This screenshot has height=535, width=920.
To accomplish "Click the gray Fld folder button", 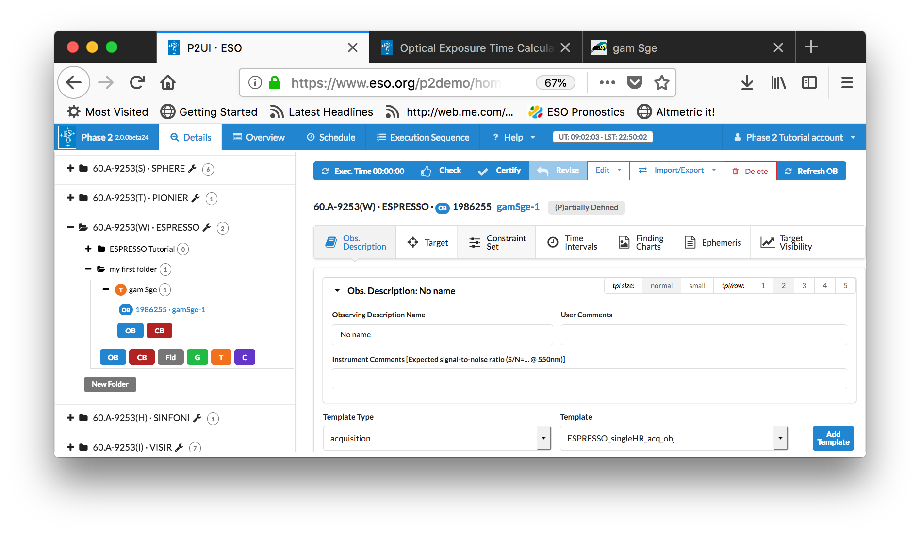I will [170, 357].
